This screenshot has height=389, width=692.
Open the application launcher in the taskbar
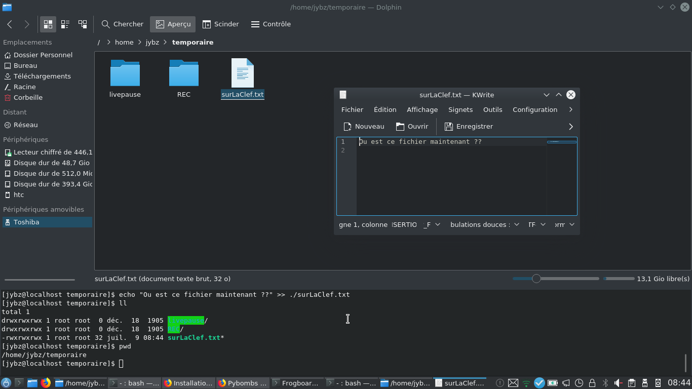[x=6, y=383]
